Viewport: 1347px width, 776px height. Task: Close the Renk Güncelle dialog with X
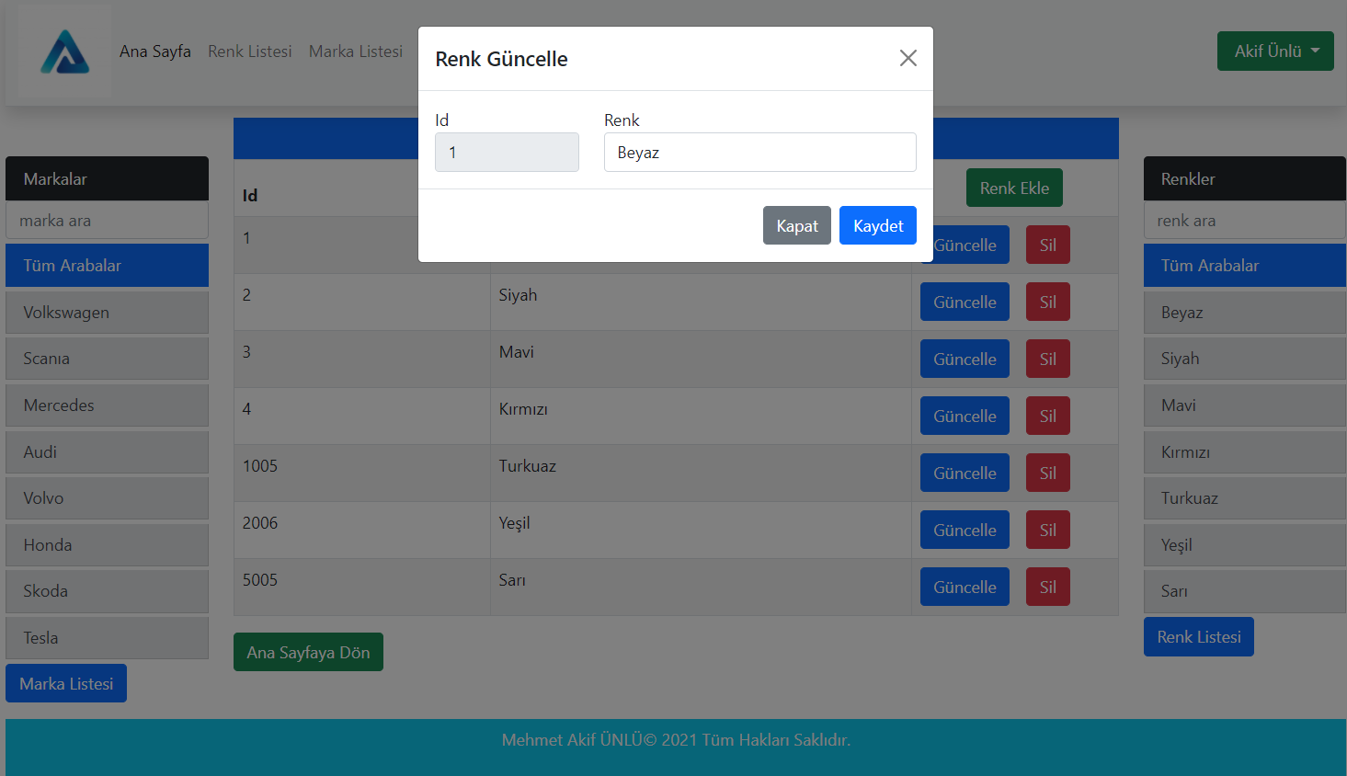[x=908, y=58]
